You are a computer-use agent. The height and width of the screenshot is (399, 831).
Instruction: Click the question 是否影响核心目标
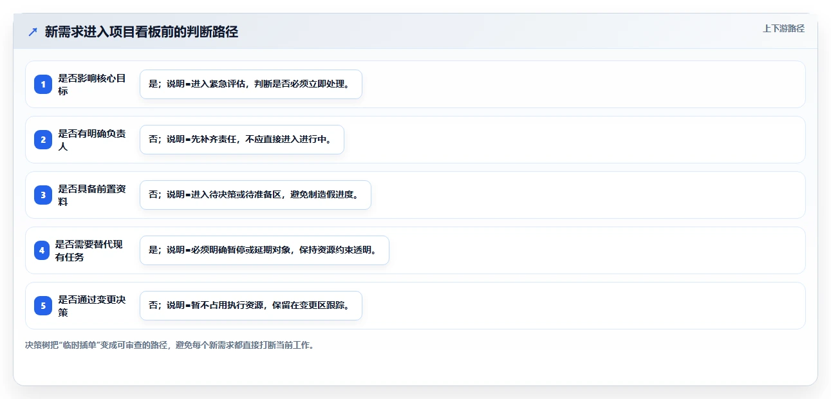92,84
